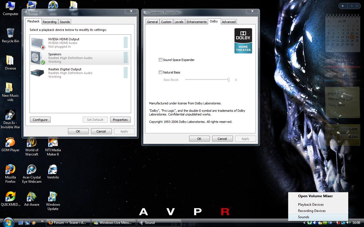Click the network tray icon
Viewport: 364px width, 227px height.
(x=343, y=223)
